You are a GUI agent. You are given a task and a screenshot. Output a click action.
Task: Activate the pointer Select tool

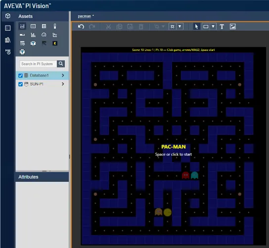coord(197,27)
